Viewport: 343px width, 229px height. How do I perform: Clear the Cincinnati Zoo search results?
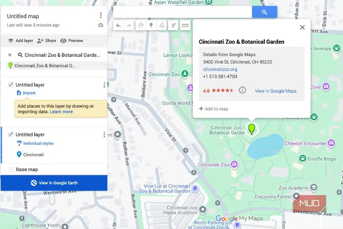(10, 55)
